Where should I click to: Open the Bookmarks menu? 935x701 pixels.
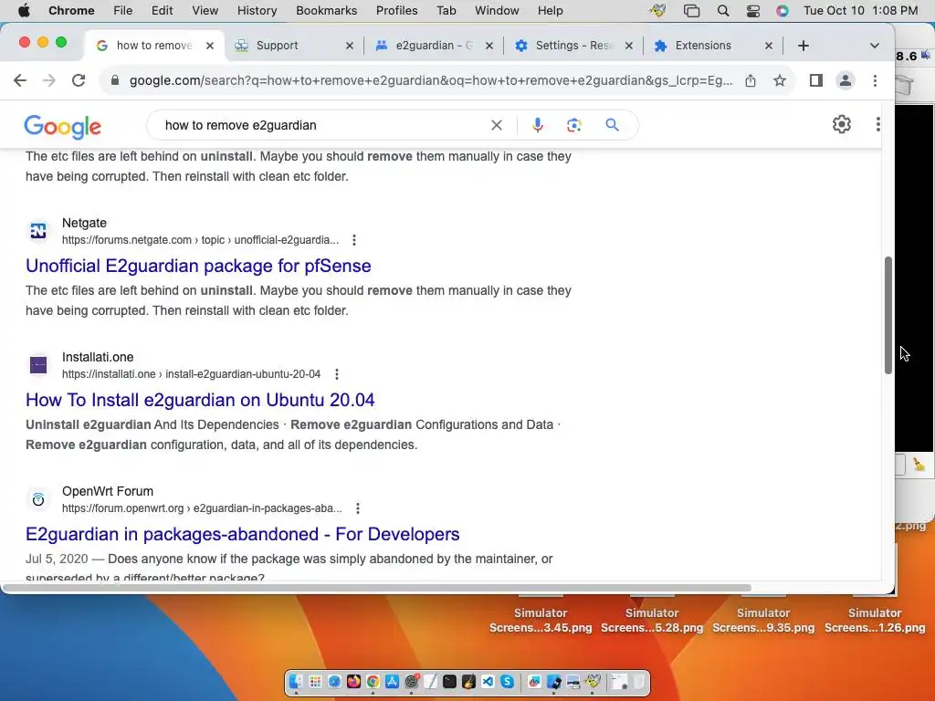[x=326, y=11]
